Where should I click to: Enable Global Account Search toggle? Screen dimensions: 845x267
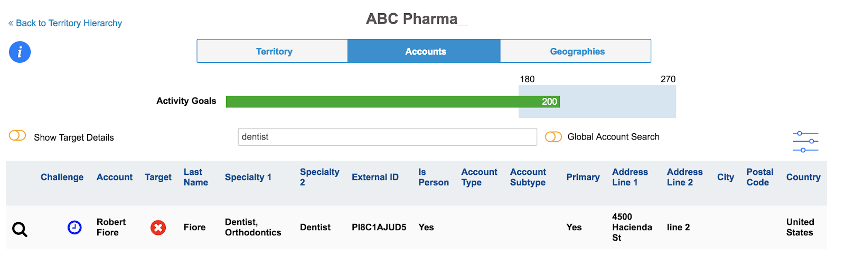tap(553, 137)
